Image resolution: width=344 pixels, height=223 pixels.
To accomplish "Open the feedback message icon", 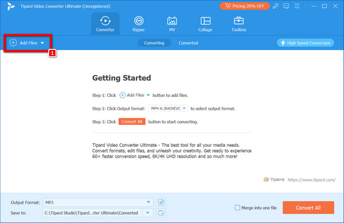I will (286, 6).
